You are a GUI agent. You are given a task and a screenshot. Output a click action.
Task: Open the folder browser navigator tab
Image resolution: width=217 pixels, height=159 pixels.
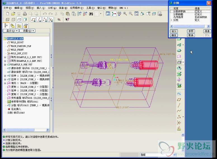pos(13,26)
